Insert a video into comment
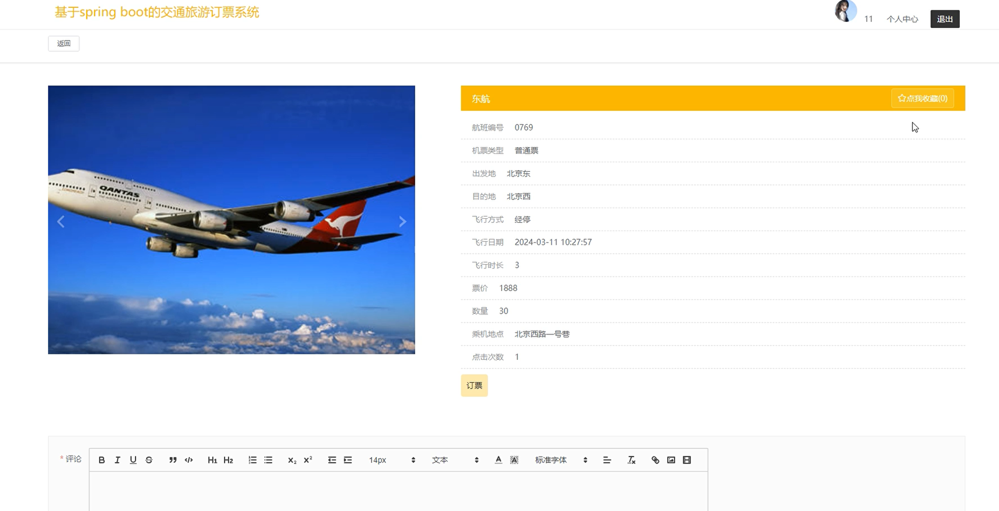999x511 pixels. (687, 460)
